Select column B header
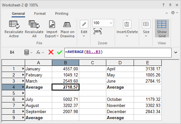This screenshot has height=124, width=181. point(65,63)
